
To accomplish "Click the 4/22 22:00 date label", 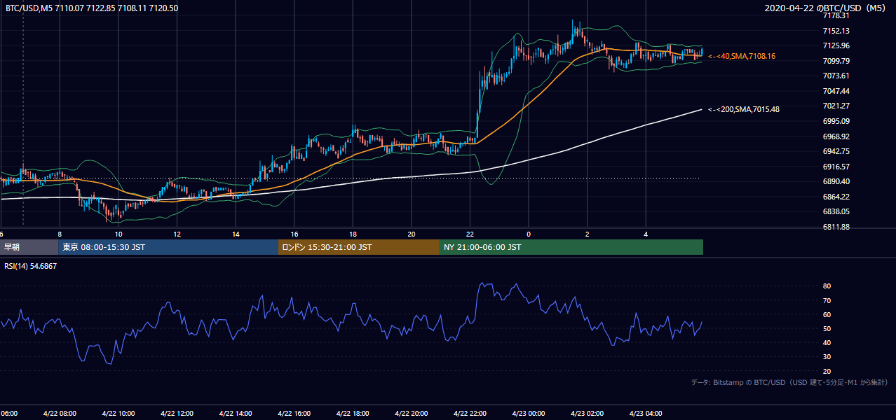I will coord(469,414).
